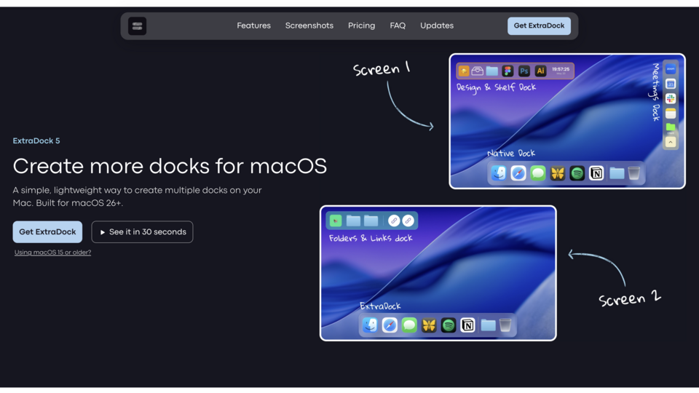The image size is (699, 393).
Task: Click the green app icon in the Folders & Links dock
Action: coord(336,221)
